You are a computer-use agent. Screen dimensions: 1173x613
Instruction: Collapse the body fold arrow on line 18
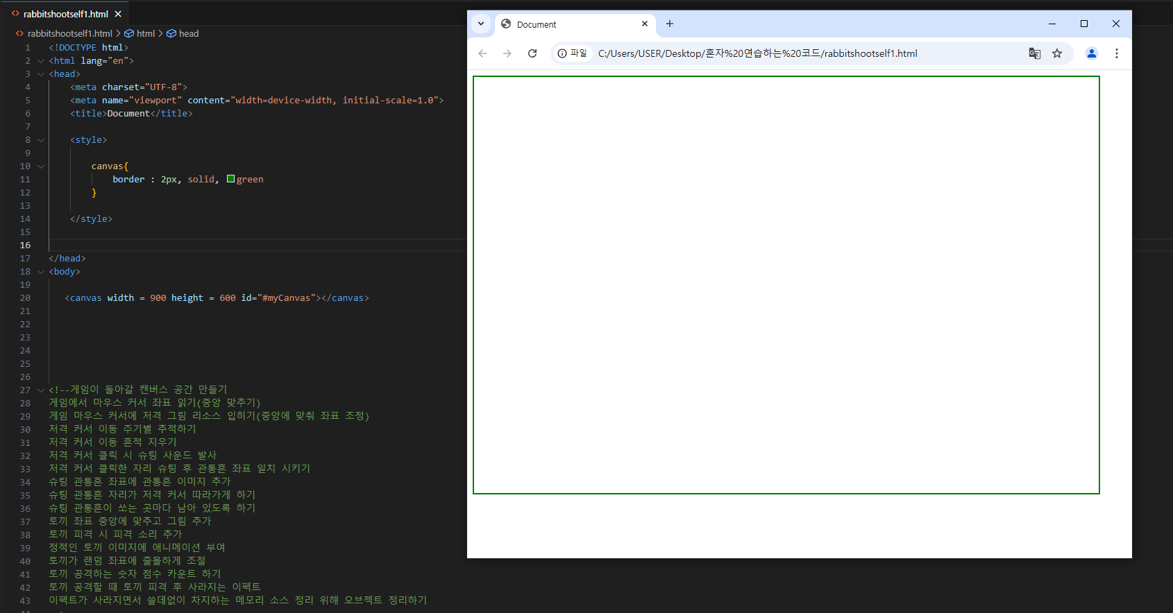[x=41, y=272]
